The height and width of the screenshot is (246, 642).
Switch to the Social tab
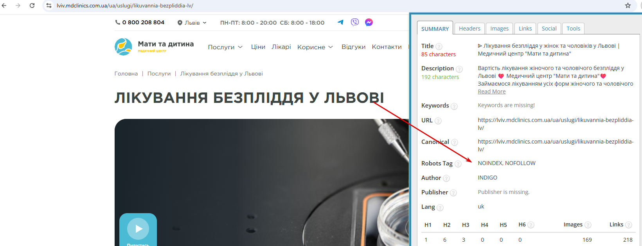point(549,29)
